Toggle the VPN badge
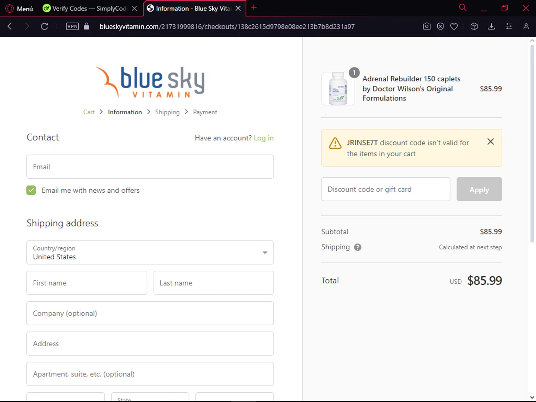 72,26
